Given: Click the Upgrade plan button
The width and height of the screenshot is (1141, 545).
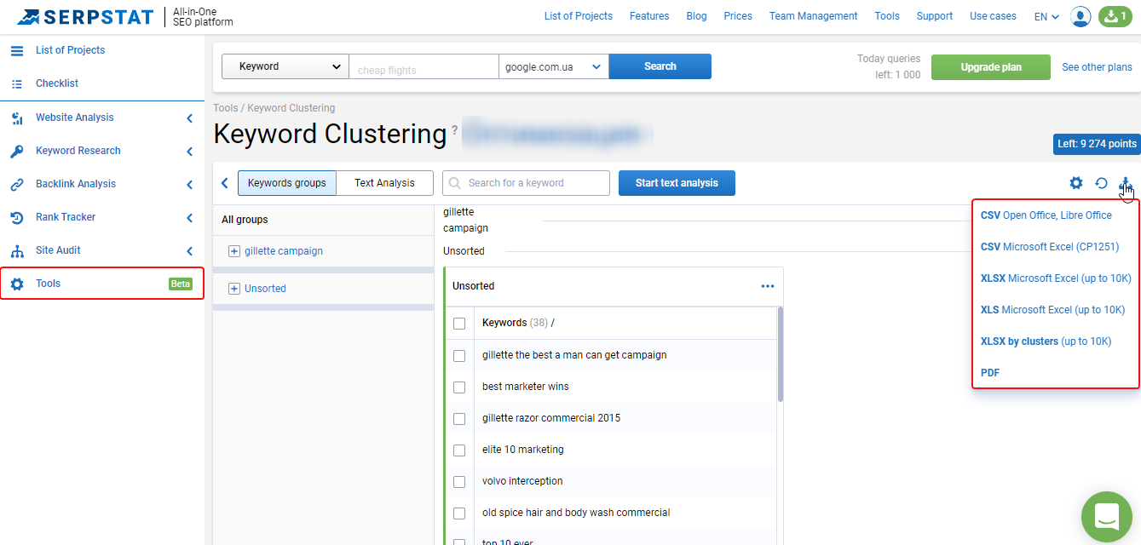Looking at the screenshot, I should 991,67.
